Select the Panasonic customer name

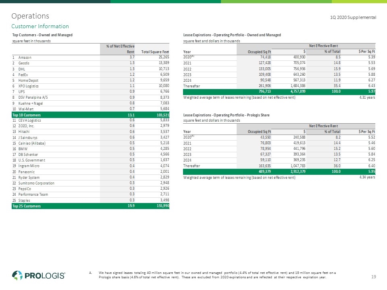pos(27,172)
